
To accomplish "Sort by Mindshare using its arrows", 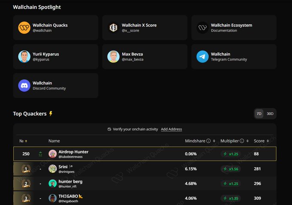I will tap(214, 141).
